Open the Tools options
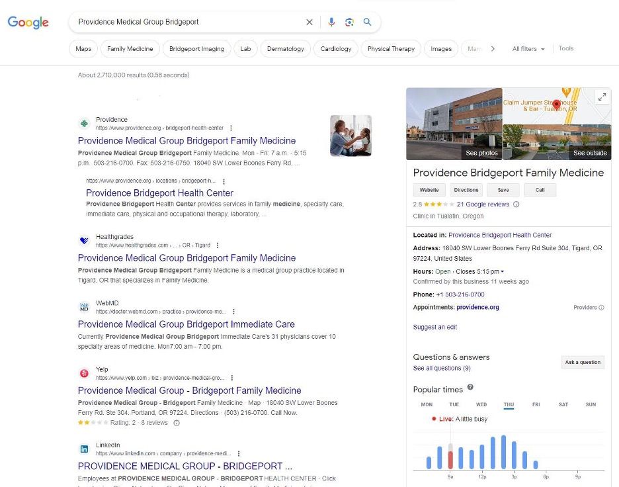The image size is (619, 487). click(565, 48)
